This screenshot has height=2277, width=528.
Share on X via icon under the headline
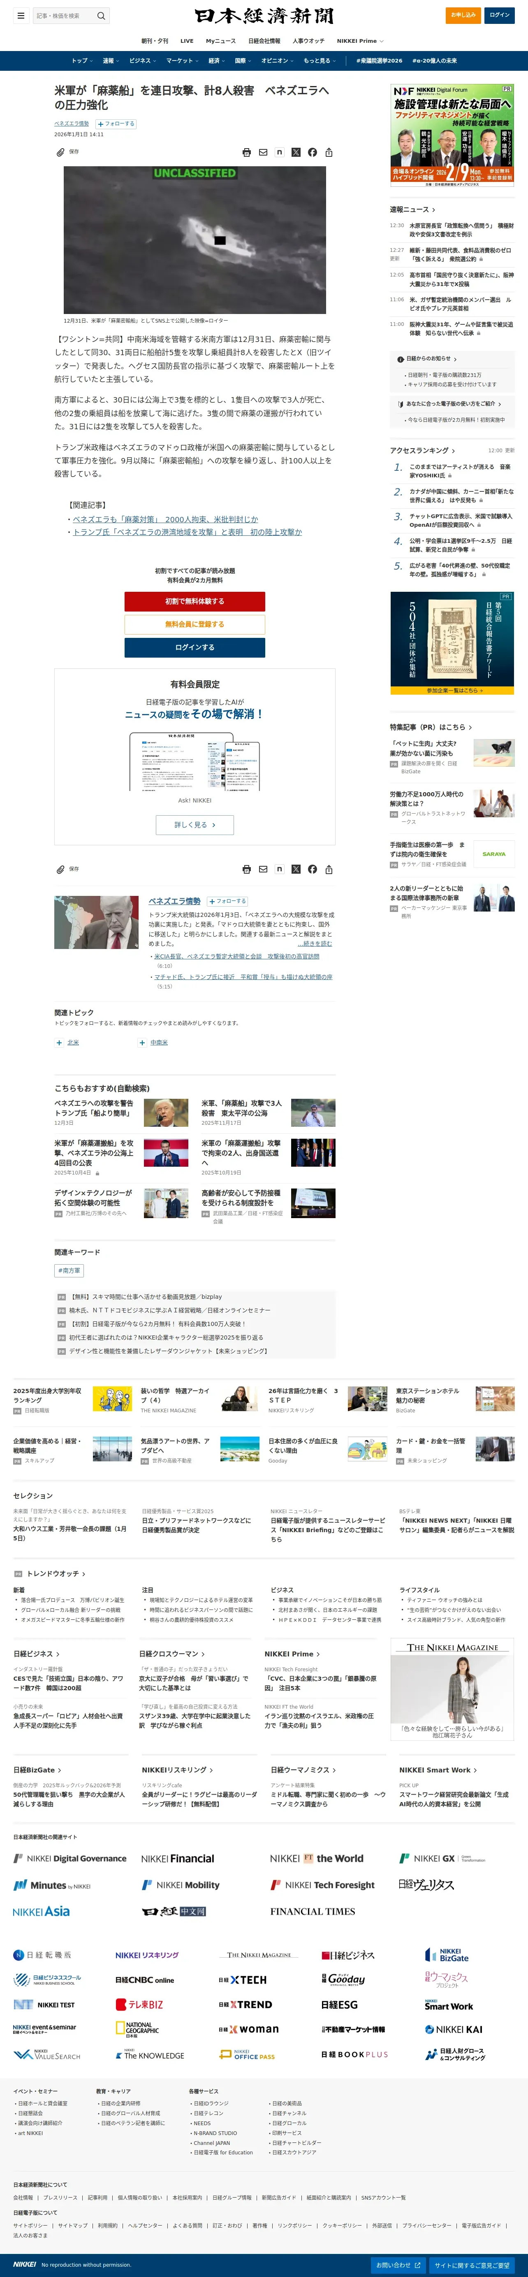click(x=296, y=152)
